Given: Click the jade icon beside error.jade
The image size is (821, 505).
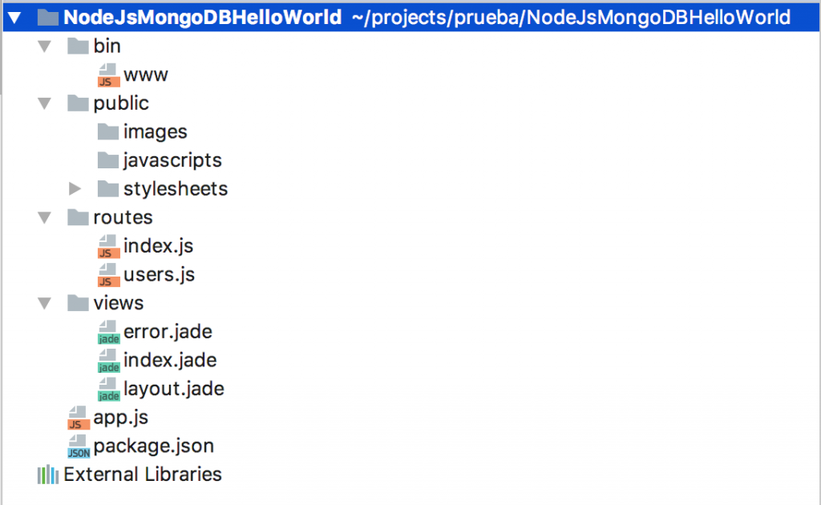Looking at the screenshot, I should pos(108,332).
